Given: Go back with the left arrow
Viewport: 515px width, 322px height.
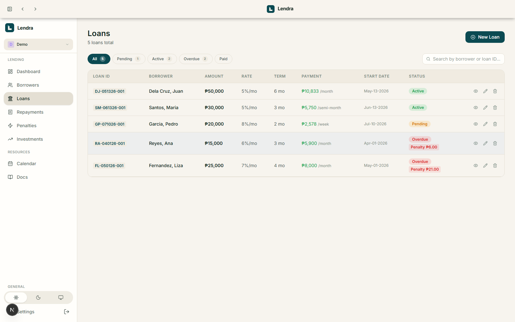Looking at the screenshot, I should click(x=23, y=9).
